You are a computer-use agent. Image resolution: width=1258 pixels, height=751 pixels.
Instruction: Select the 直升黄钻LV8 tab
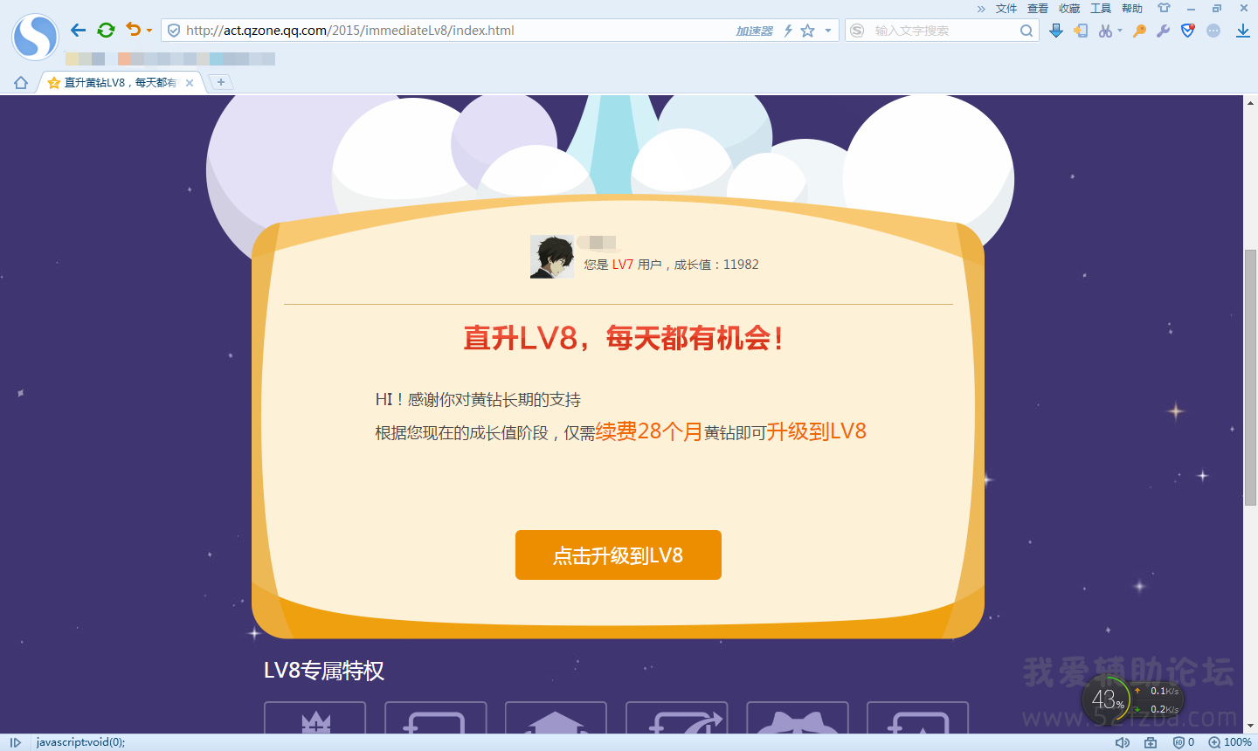(121, 83)
